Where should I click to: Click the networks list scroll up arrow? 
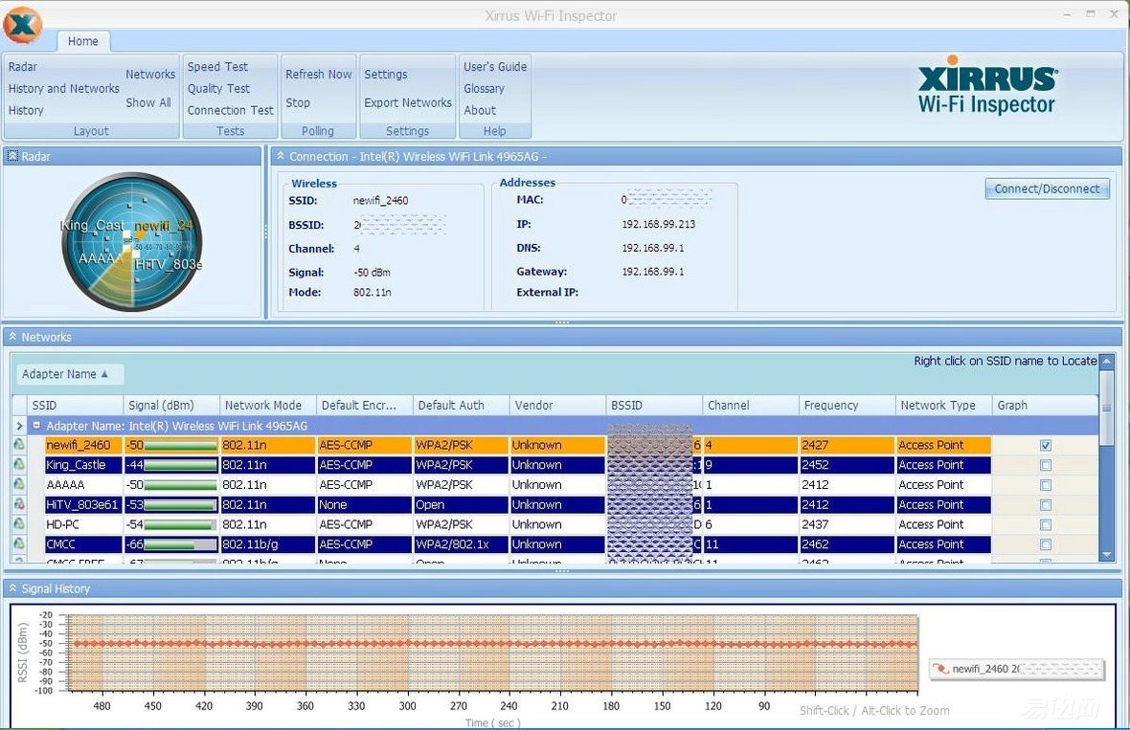[1107, 361]
